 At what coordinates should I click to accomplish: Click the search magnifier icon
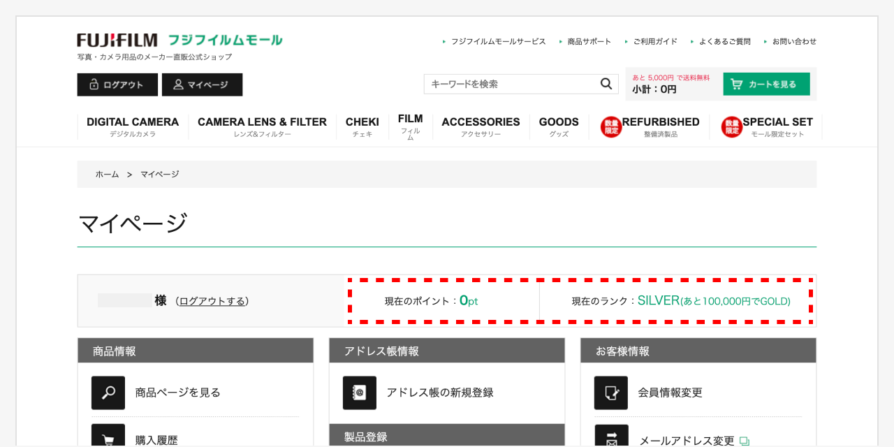(606, 84)
